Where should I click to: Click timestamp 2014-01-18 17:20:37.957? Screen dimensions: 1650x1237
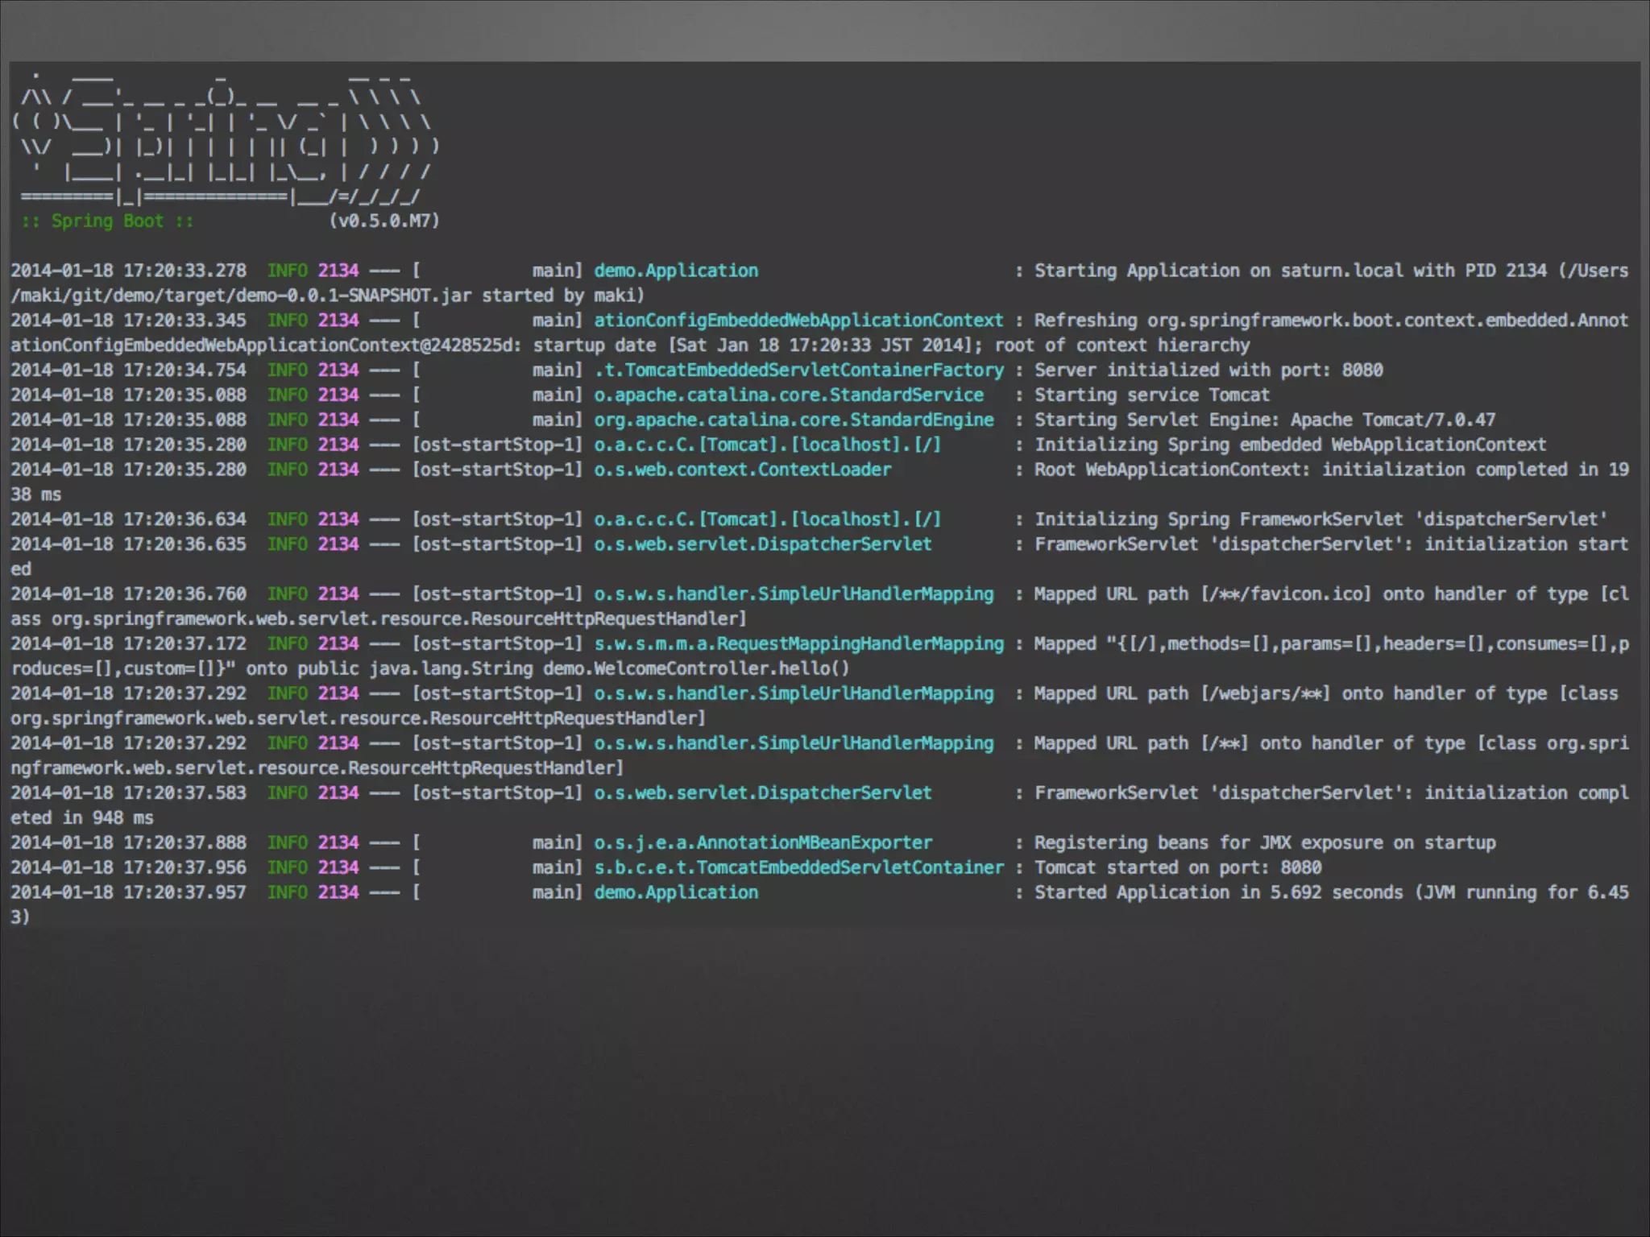pyautogui.click(x=128, y=893)
